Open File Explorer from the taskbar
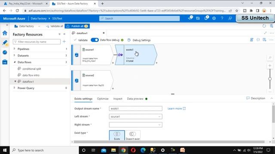Screen dimensions: 275x154 click(113, 150)
